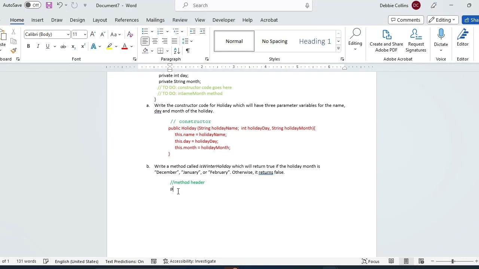Create and Share Adobe PDF
The image size is (479, 269).
[x=386, y=41]
